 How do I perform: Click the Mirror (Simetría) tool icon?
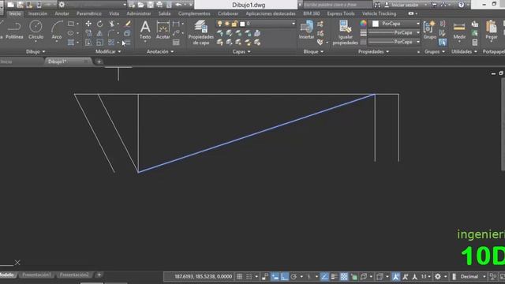pos(100,33)
